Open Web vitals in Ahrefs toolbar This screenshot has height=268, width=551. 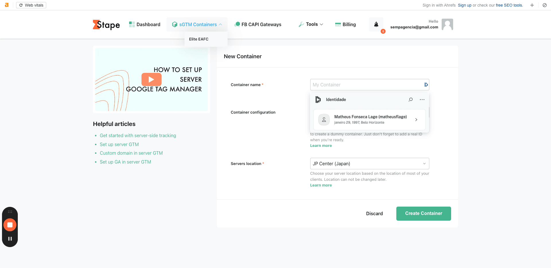click(x=31, y=5)
